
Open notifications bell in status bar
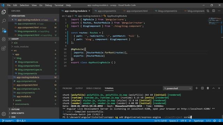tap(220, 121)
